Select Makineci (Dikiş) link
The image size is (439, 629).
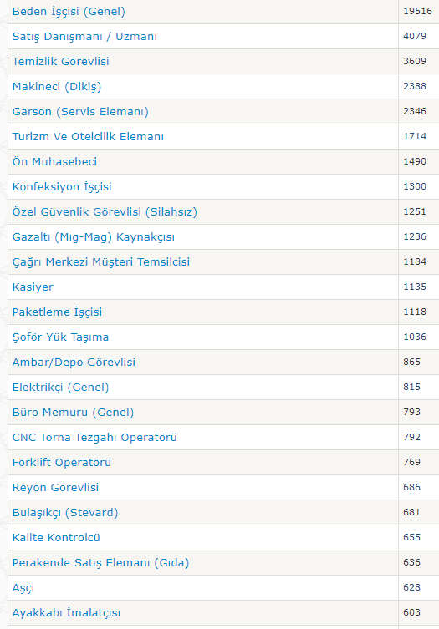57,86
